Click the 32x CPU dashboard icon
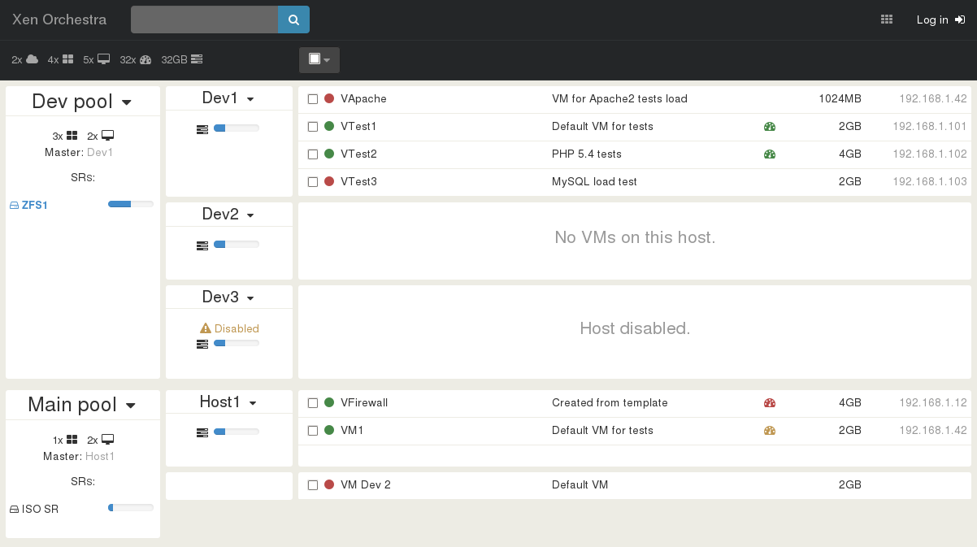The image size is (977, 547). (145, 59)
